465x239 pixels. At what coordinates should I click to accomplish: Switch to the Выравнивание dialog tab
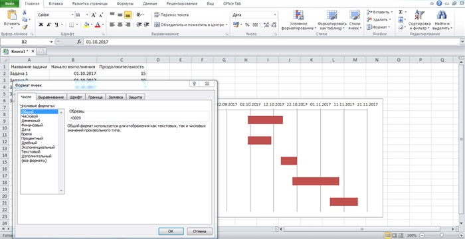click(x=51, y=98)
